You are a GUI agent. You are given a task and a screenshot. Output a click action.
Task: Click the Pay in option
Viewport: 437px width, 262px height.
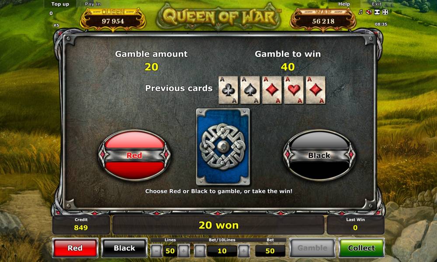(93, 4)
